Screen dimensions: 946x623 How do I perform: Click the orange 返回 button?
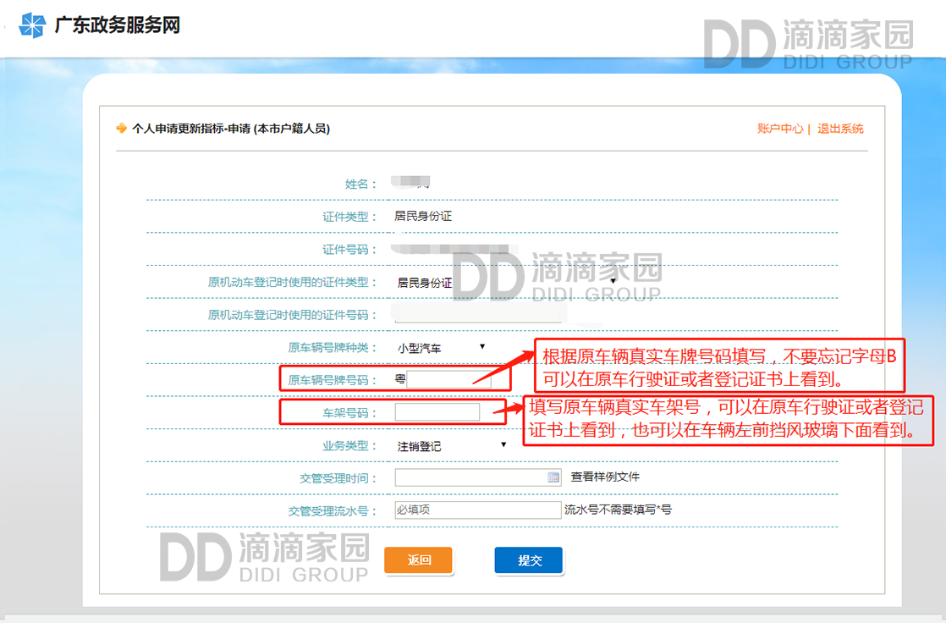pyautogui.click(x=419, y=560)
